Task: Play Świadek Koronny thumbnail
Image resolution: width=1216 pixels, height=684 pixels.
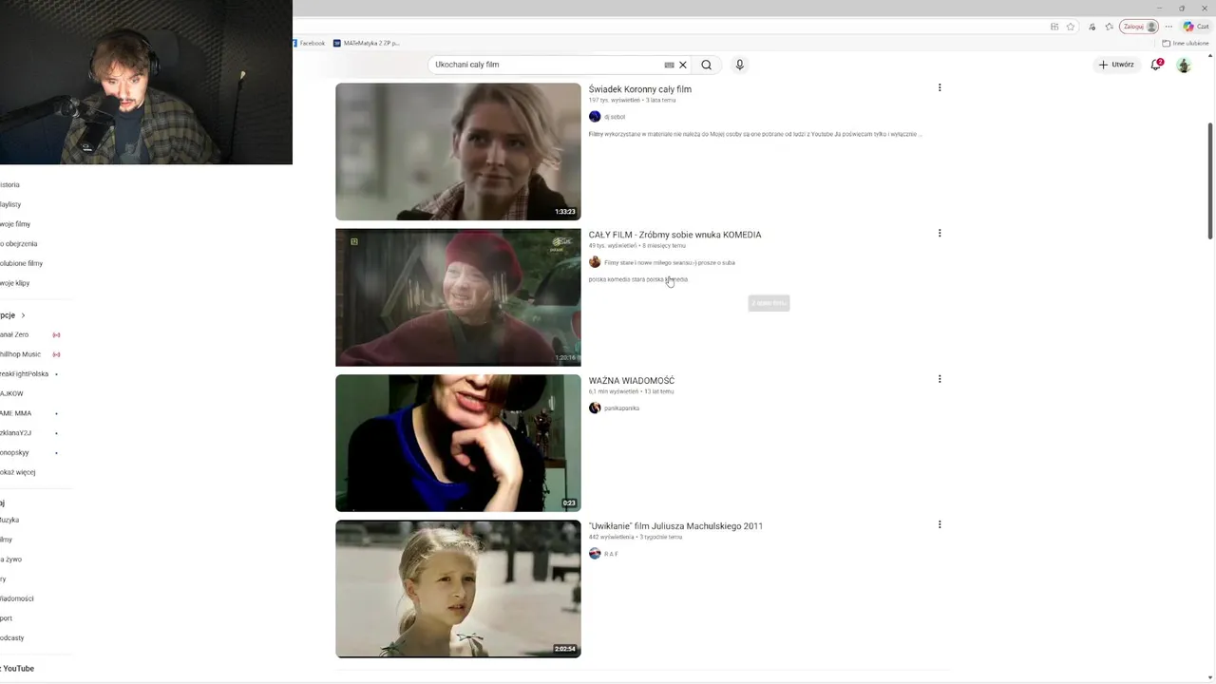Action: (x=458, y=152)
